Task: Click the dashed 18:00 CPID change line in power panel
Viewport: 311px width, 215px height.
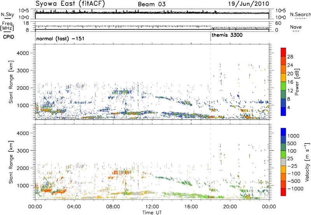Action: (211, 82)
